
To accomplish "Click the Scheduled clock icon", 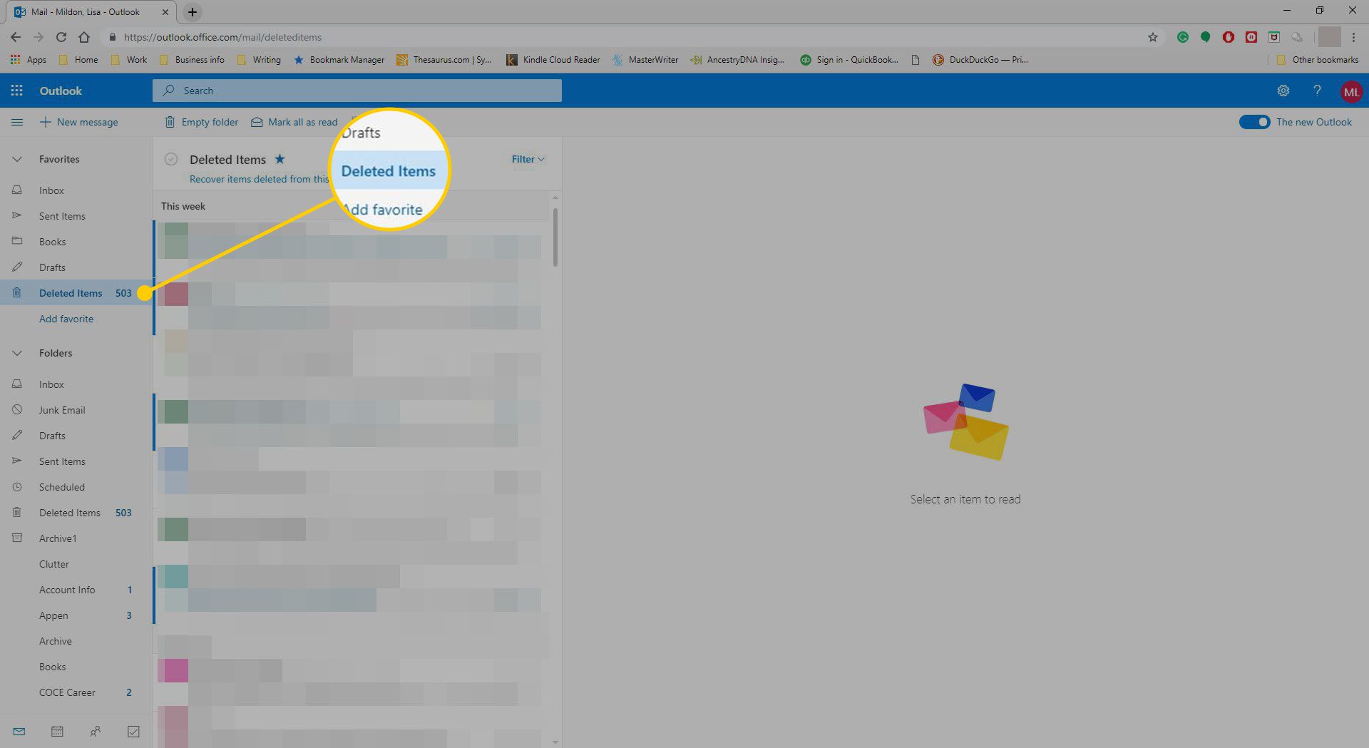I will (17, 487).
